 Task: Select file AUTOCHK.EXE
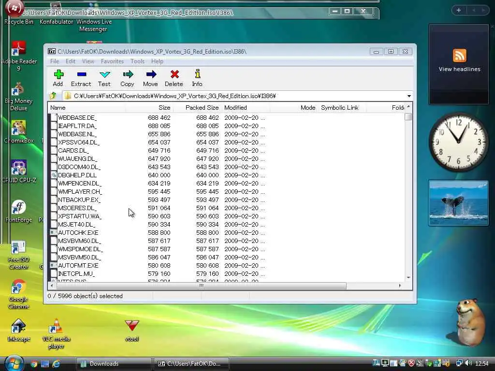click(78, 232)
